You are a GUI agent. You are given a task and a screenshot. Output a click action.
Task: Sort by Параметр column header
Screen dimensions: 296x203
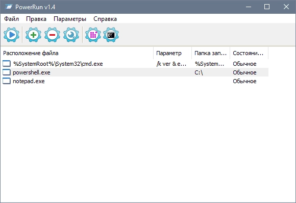(x=172, y=53)
